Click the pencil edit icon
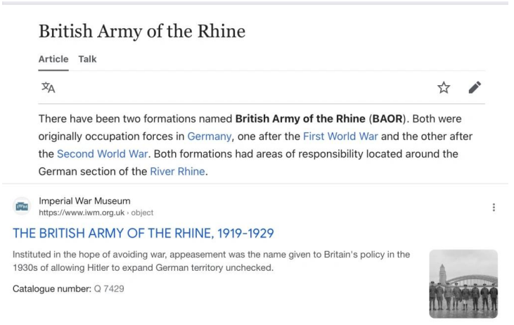The image size is (514, 325). coord(475,88)
